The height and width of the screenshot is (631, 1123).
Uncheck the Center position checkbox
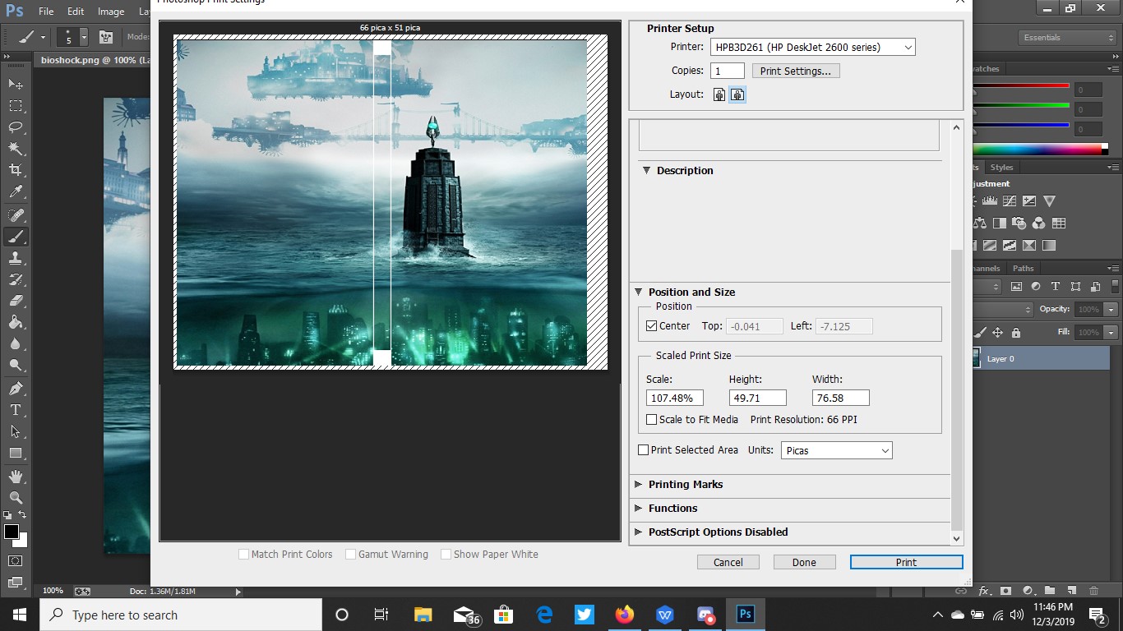click(652, 326)
